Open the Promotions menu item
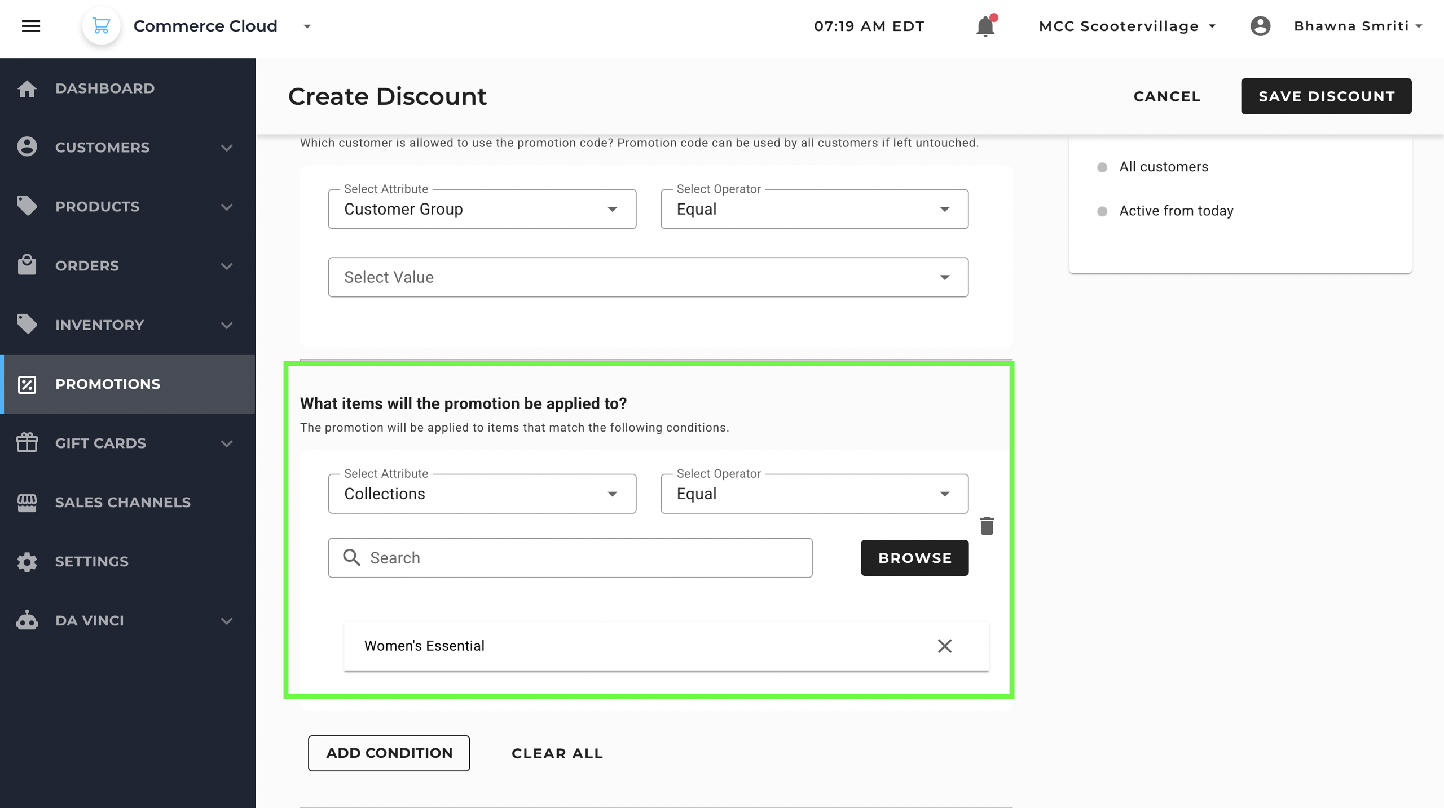Viewport: 1444px width, 808px height. (x=107, y=384)
